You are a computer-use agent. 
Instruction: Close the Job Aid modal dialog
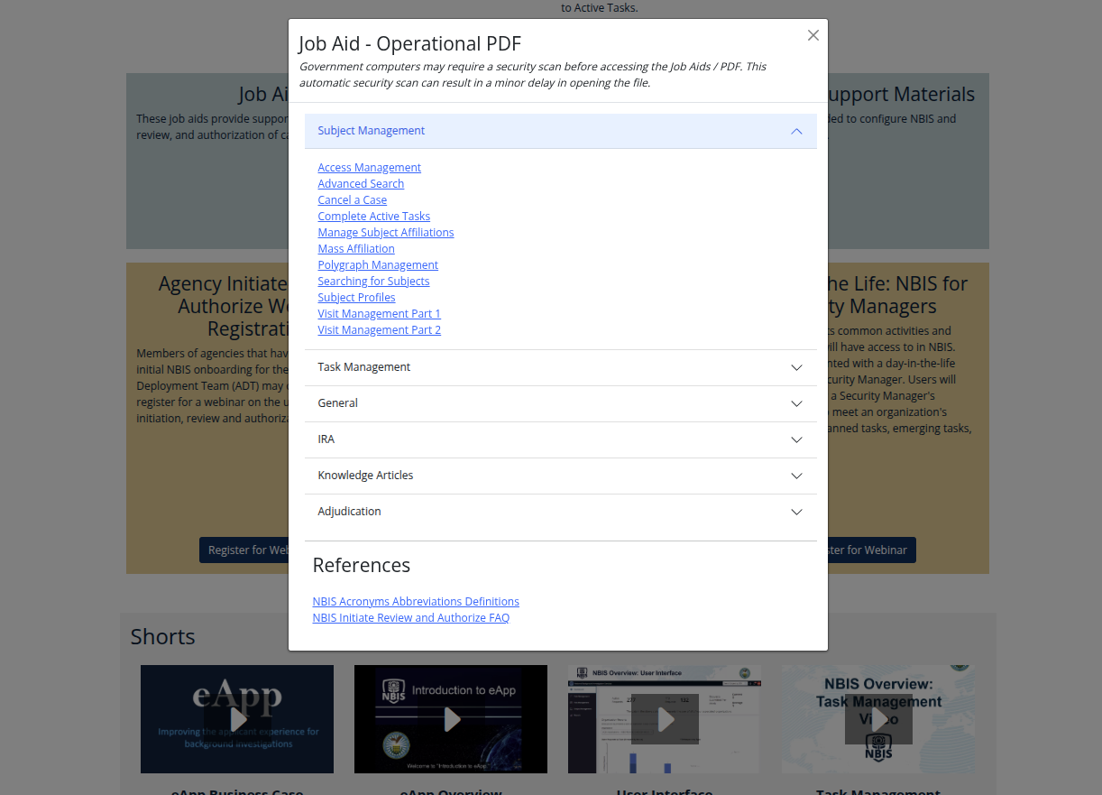[x=813, y=35]
